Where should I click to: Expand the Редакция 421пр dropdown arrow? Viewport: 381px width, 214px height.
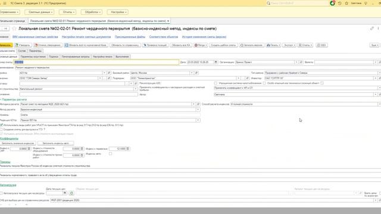coord(198,120)
